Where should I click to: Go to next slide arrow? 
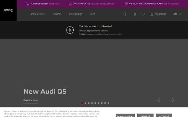[x=172, y=100]
